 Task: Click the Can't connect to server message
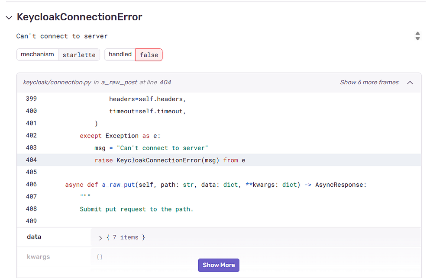point(62,36)
